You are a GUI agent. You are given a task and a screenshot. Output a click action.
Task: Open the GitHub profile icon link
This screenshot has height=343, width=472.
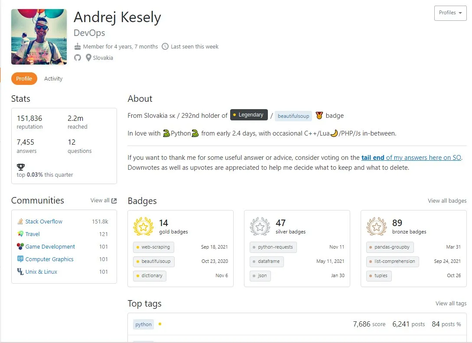(x=78, y=58)
